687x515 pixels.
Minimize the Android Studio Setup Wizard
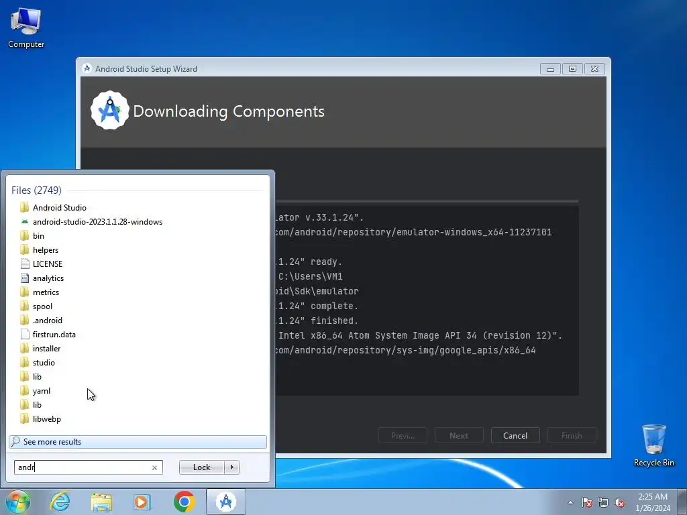point(550,69)
